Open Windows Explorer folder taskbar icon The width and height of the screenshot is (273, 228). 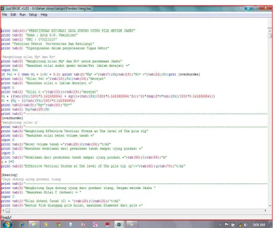[x=34, y=224]
